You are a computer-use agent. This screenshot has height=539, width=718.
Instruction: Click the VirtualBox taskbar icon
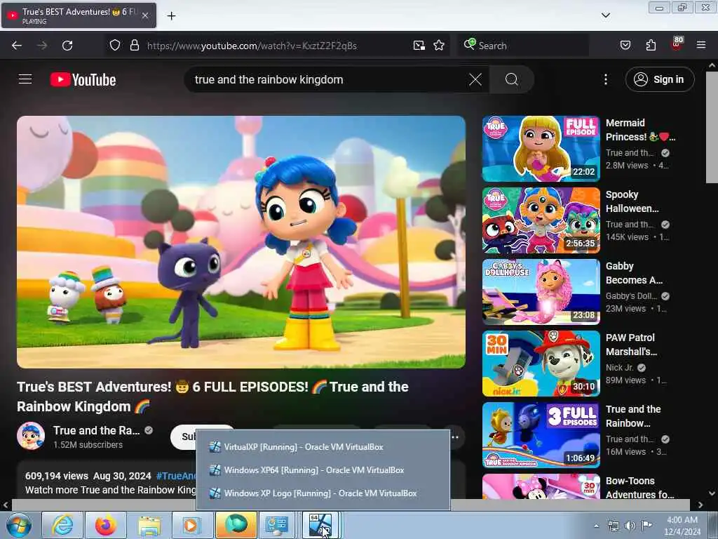[320, 525]
